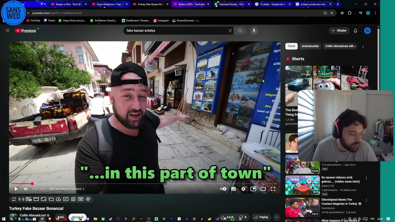395x222 pixels.
Task: Click the Katıl join button
Action: [x=60, y=217]
